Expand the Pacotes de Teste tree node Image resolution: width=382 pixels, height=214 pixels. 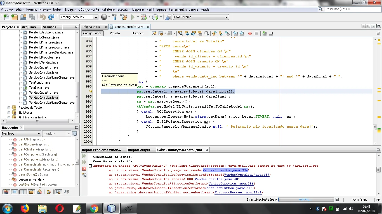(9, 108)
